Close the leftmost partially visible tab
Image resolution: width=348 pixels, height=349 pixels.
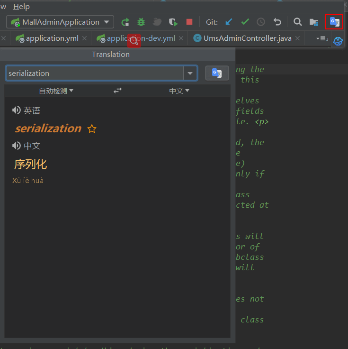click(3, 38)
